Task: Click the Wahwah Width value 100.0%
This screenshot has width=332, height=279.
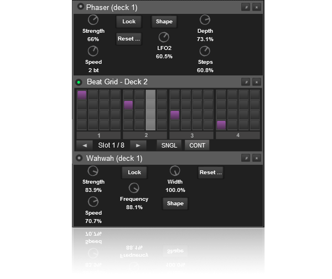Action: [175, 190]
